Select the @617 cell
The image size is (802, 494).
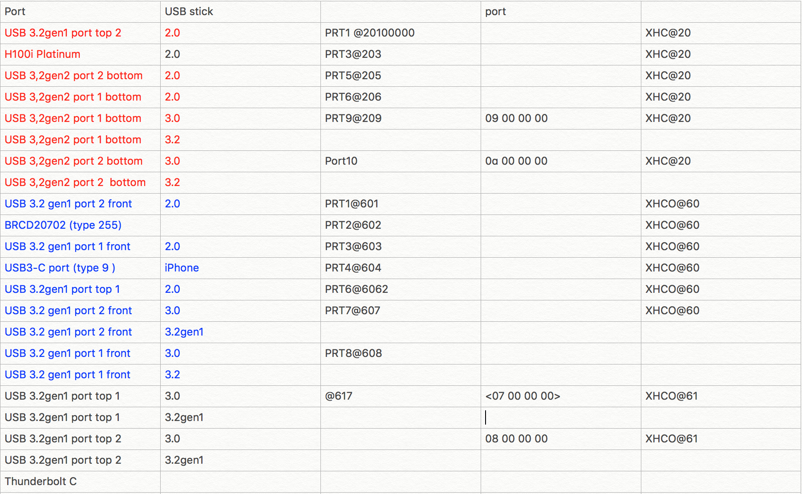[338, 396]
